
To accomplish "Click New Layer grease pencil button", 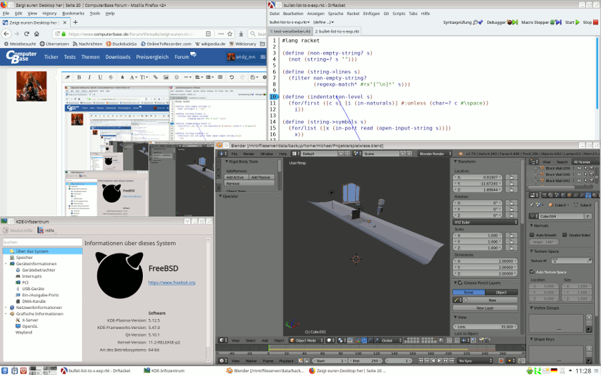I will pos(485,308).
